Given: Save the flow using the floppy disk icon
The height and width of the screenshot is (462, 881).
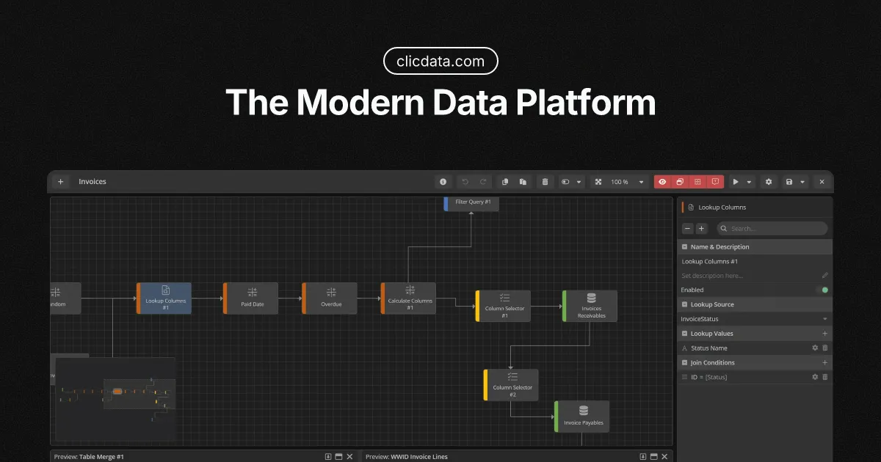Looking at the screenshot, I should pos(789,182).
